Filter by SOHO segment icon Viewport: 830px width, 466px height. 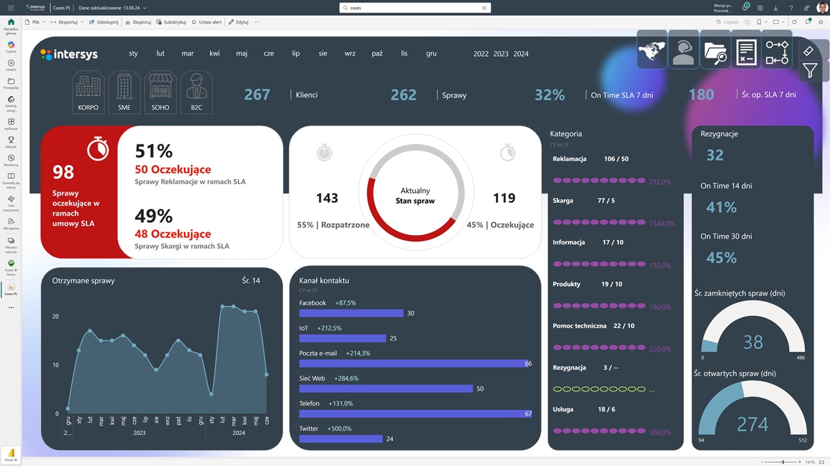[x=160, y=92]
